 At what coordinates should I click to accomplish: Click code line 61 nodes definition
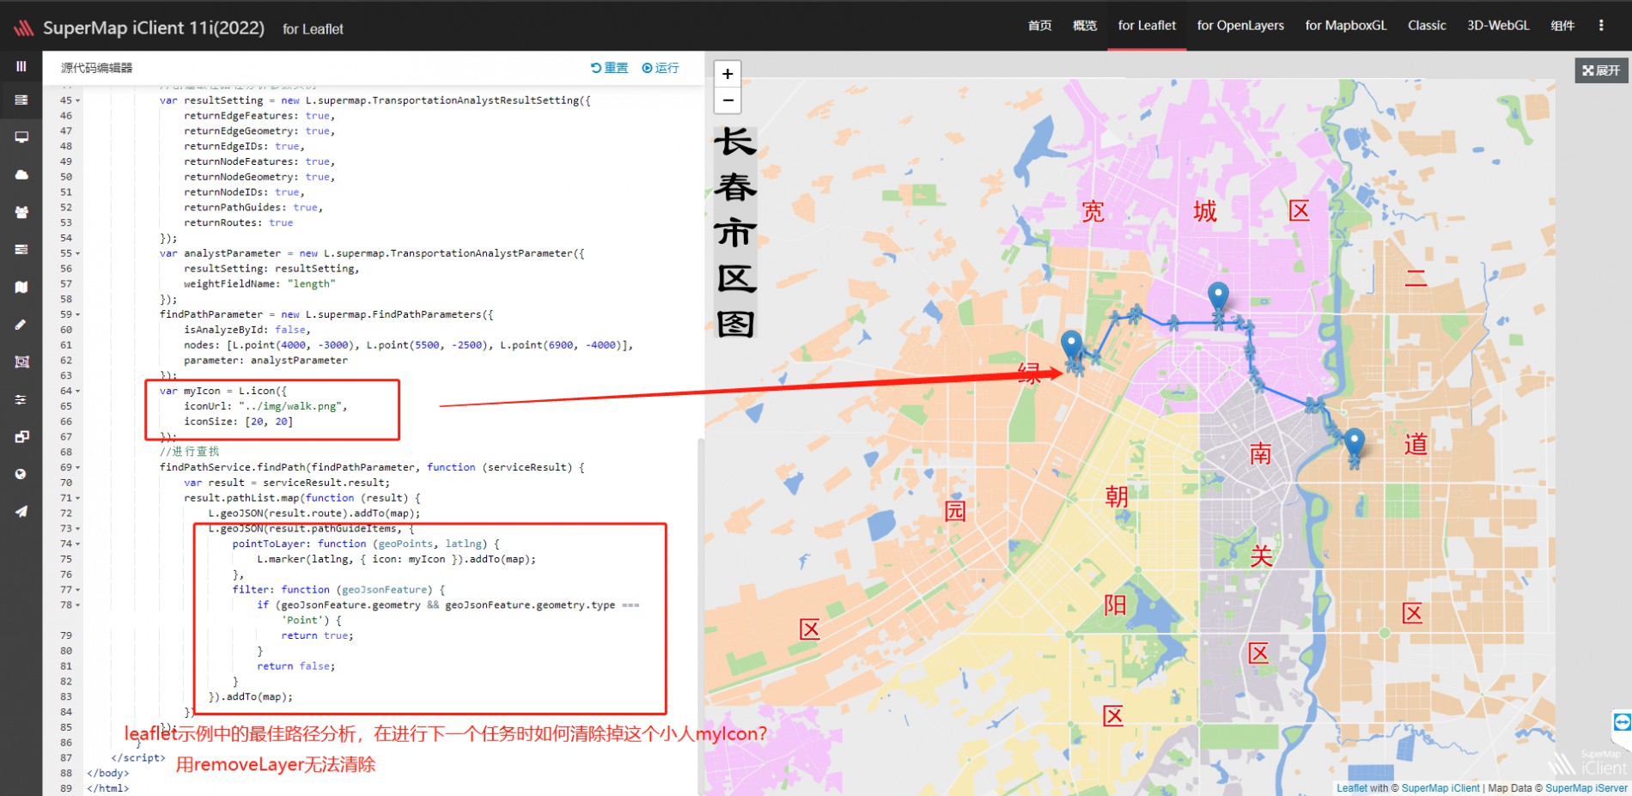click(x=408, y=345)
